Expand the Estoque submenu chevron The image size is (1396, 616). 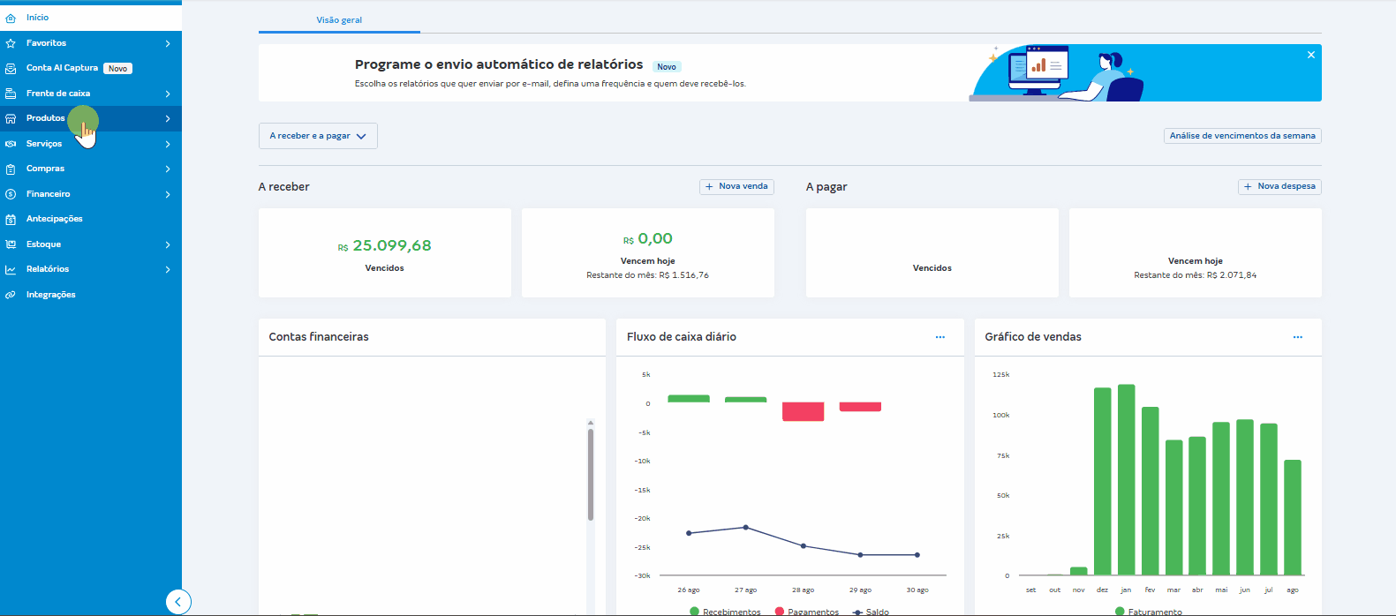tap(168, 244)
